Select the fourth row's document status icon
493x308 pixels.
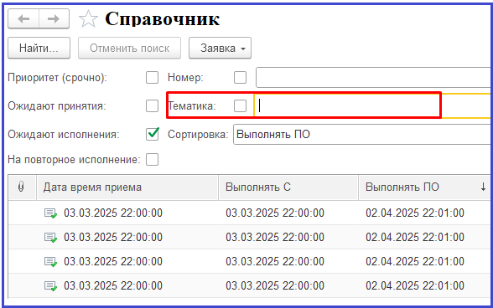(x=50, y=286)
